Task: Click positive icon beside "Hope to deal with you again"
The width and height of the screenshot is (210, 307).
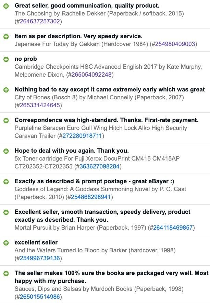Action: click(6, 151)
